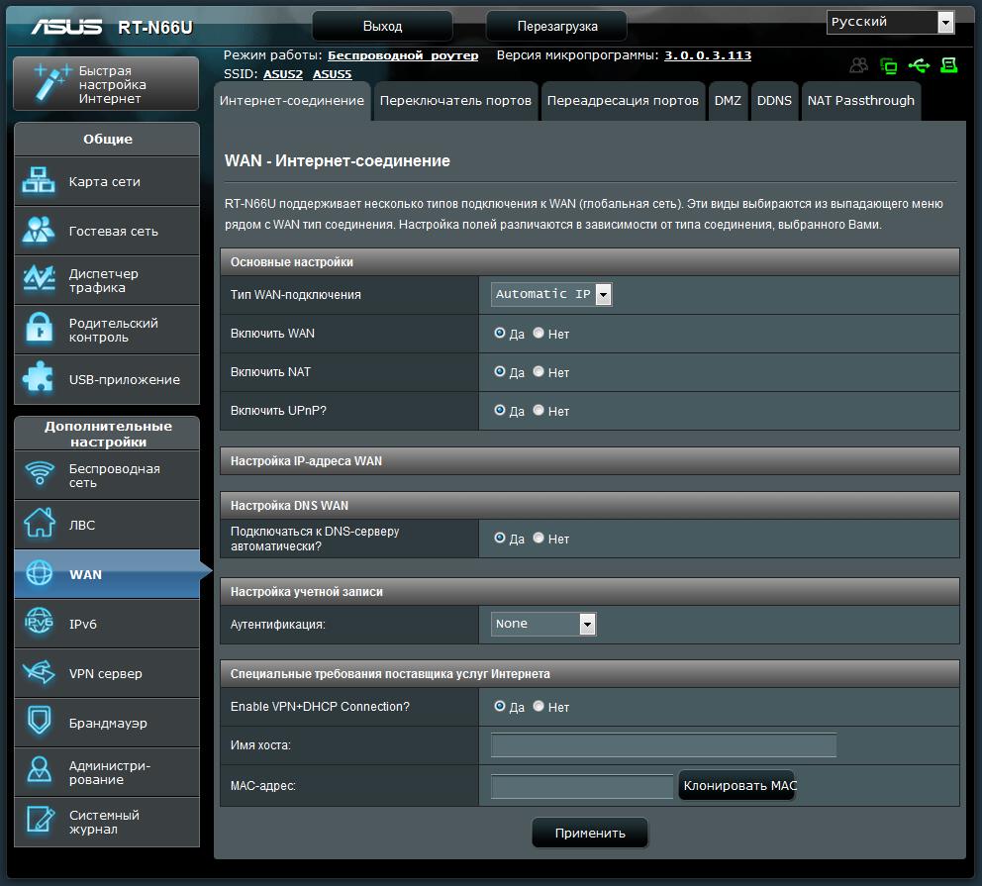The width and height of the screenshot is (982, 886).
Task: Click the Перезагрузка reboot button
Action: tap(556, 27)
